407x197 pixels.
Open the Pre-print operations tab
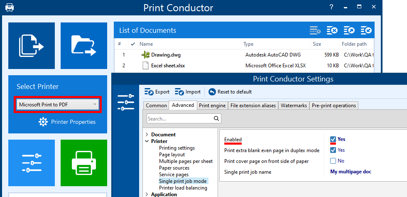(334, 106)
